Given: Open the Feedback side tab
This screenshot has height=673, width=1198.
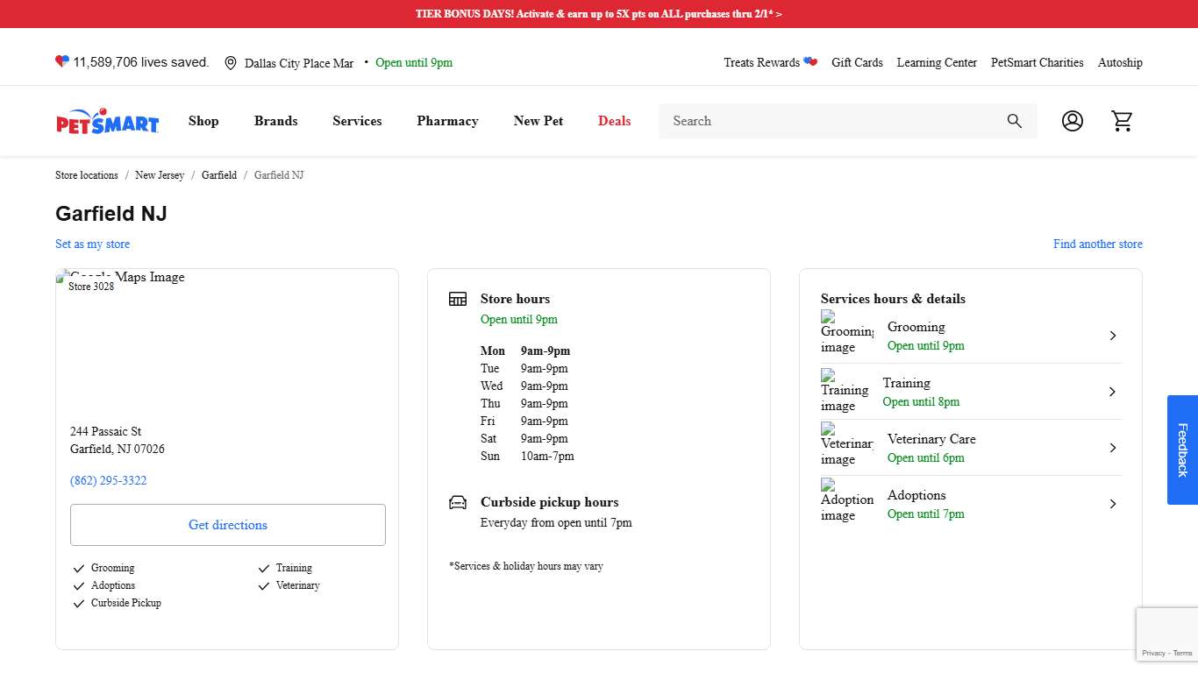Looking at the screenshot, I should [1181, 450].
